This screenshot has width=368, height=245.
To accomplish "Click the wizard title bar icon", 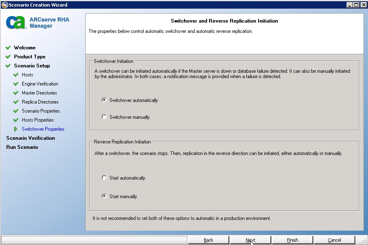I will click(5, 5).
